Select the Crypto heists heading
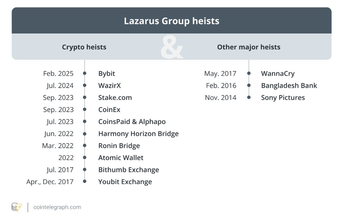 pos(84,47)
